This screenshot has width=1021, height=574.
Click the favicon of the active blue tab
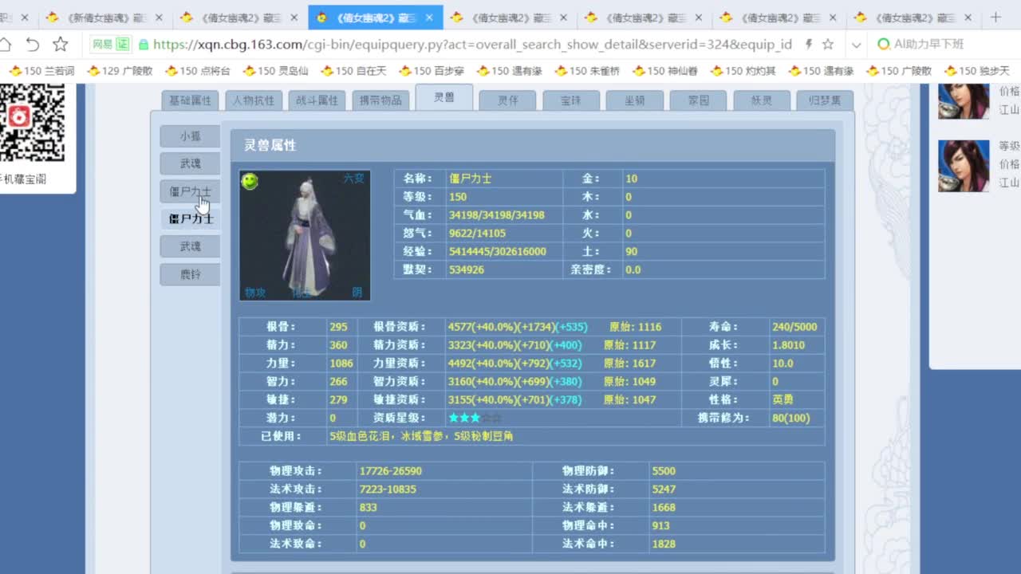point(322,18)
